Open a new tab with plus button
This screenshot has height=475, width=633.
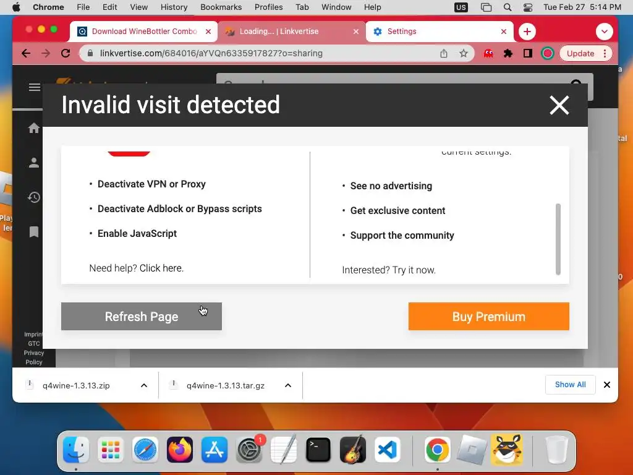pos(527,32)
